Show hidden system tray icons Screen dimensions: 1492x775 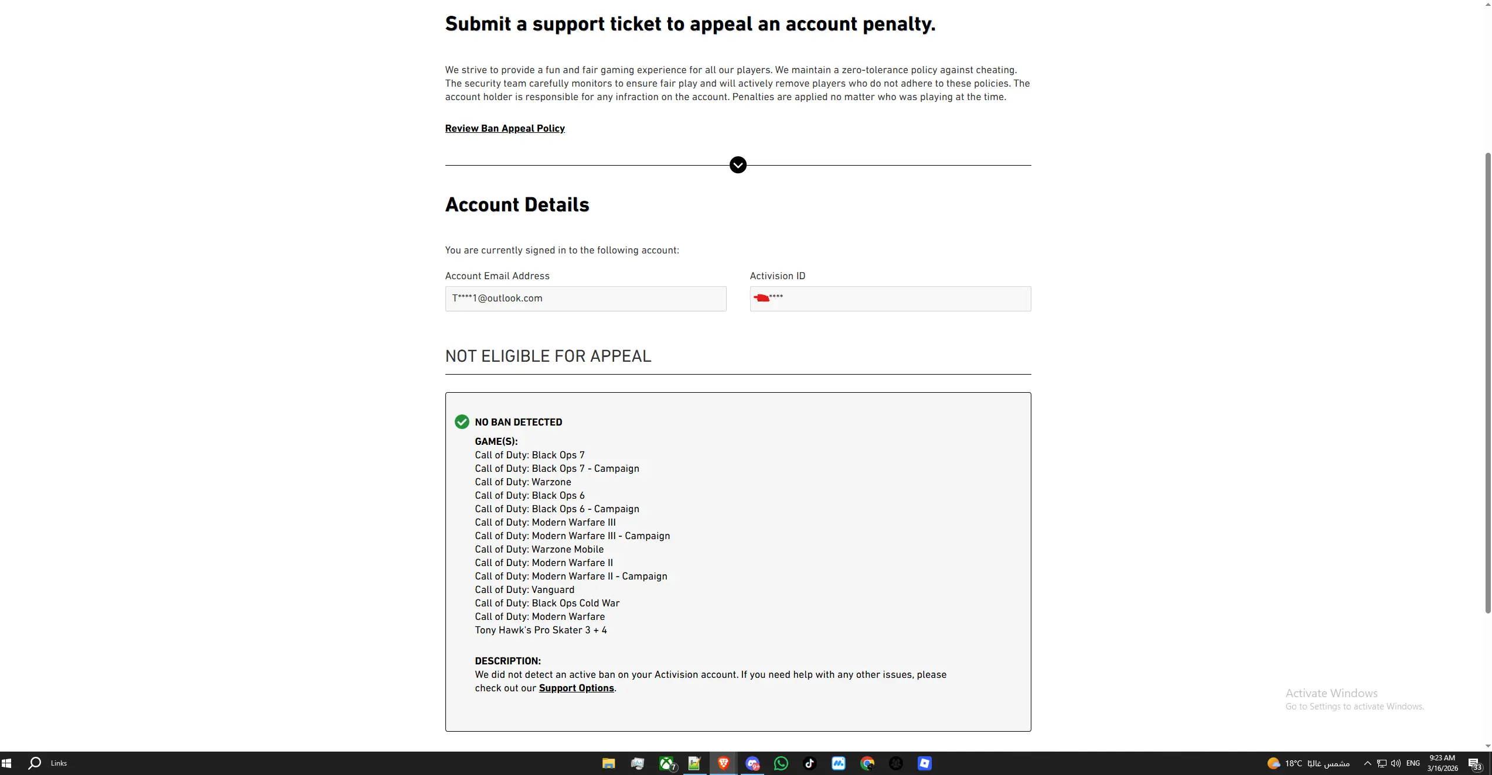pyautogui.click(x=1367, y=763)
